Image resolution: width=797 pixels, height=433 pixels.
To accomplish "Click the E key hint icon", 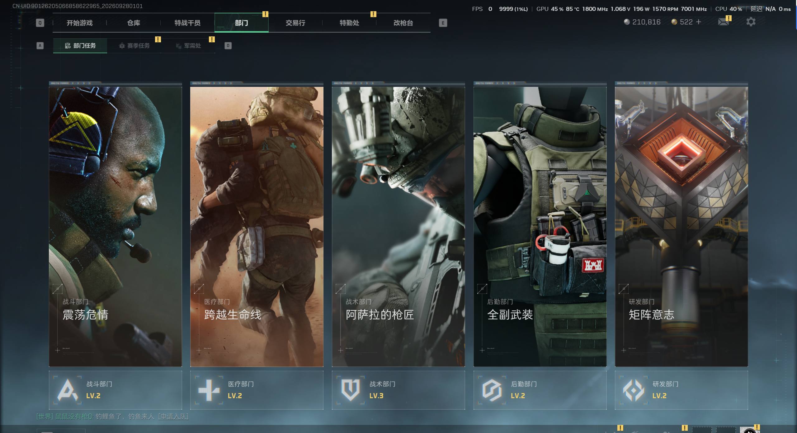I will pyautogui.click(x=443, y=23).
